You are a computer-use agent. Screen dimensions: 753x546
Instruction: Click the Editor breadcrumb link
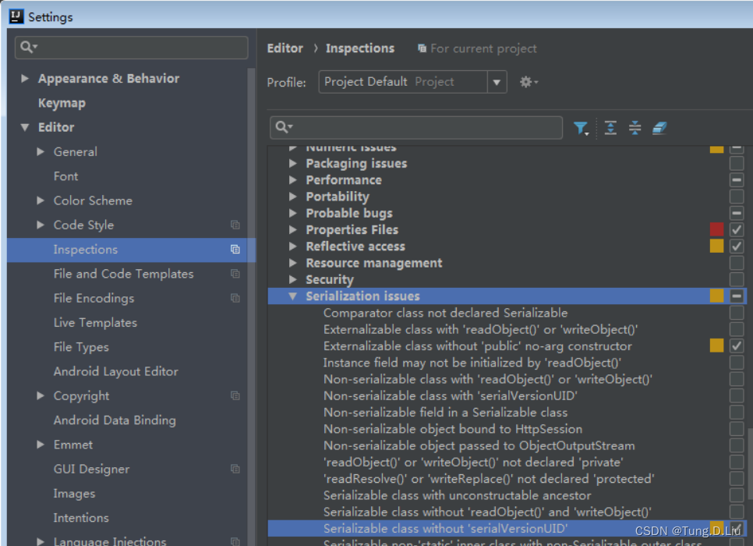point(285,48)
